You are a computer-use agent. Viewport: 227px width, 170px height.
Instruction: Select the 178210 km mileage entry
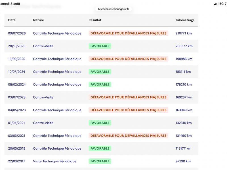tap(184, 84)
